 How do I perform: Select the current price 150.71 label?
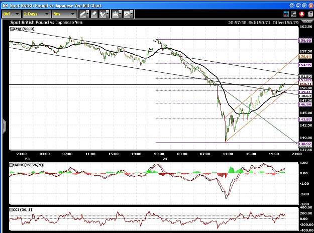point(305,84)
